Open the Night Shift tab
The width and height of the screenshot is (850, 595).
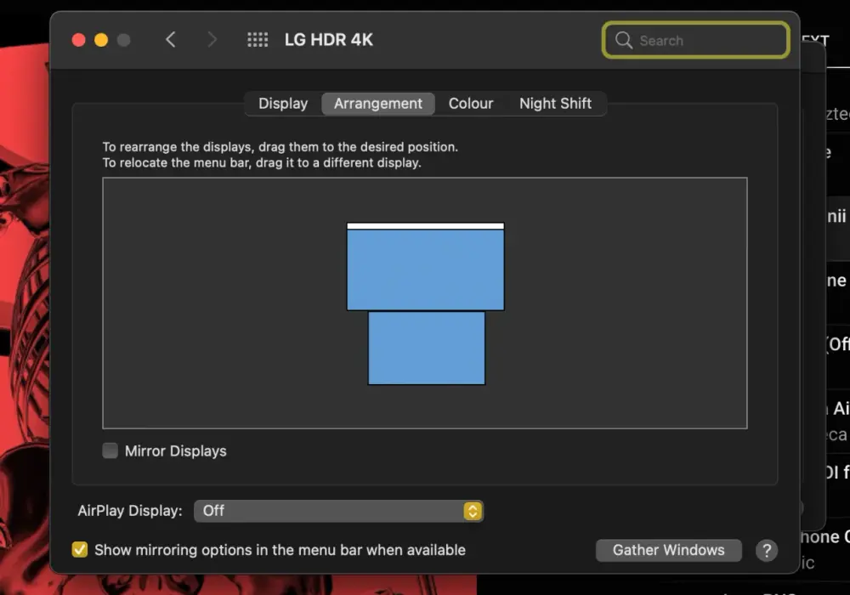(x=555, y=104)
